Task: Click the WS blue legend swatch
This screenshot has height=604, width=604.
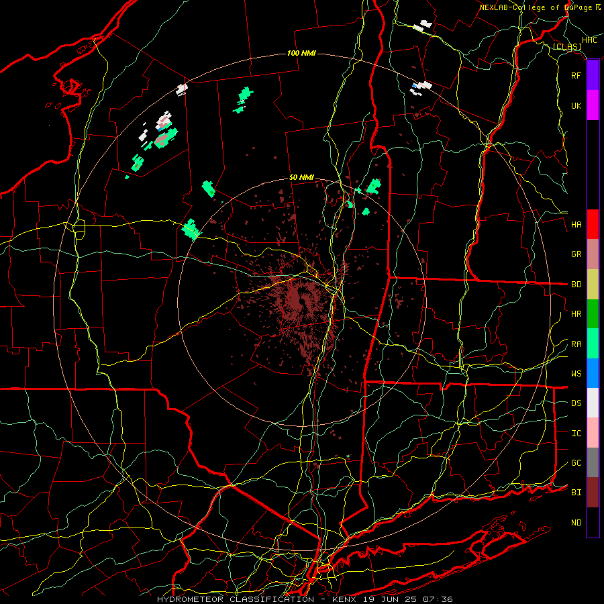Action: (593, 373)
